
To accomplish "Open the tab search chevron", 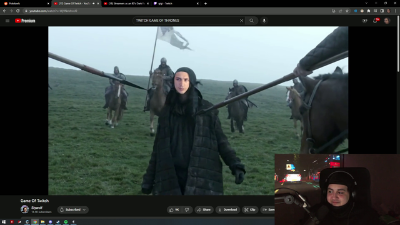I will (366, 3).
